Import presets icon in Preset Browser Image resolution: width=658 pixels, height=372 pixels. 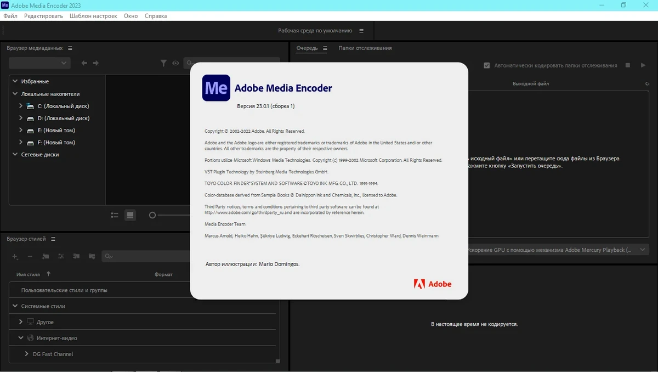(76, 256)
